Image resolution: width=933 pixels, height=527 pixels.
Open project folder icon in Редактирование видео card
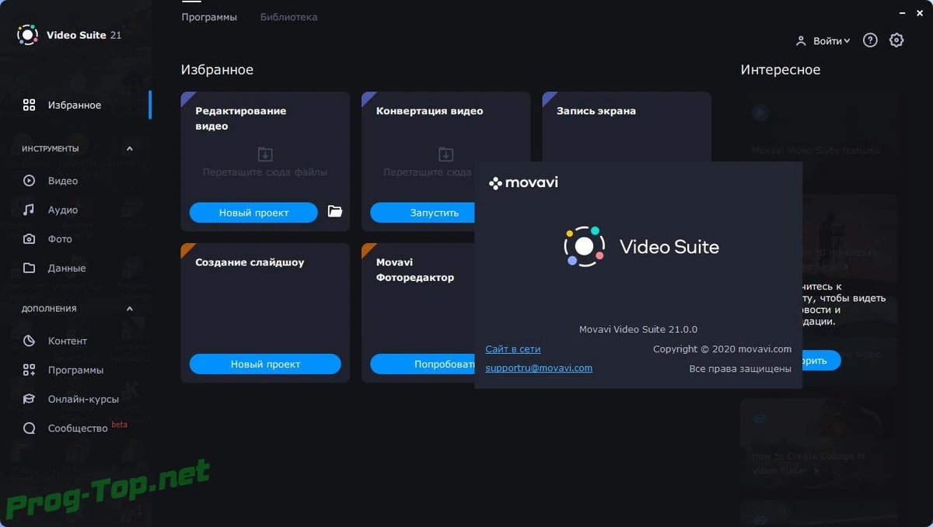[335, 211]
